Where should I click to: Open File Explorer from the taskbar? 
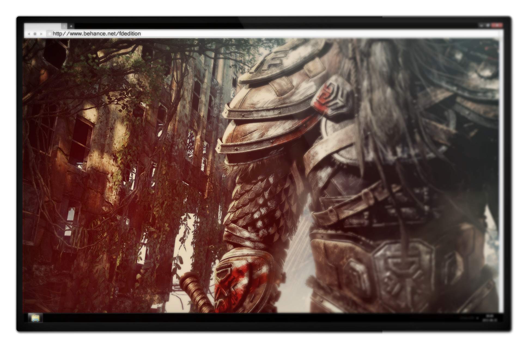[35, 318]
